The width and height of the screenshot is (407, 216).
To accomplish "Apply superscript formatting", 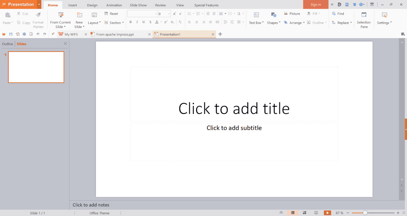I will [x=166, y=22].
